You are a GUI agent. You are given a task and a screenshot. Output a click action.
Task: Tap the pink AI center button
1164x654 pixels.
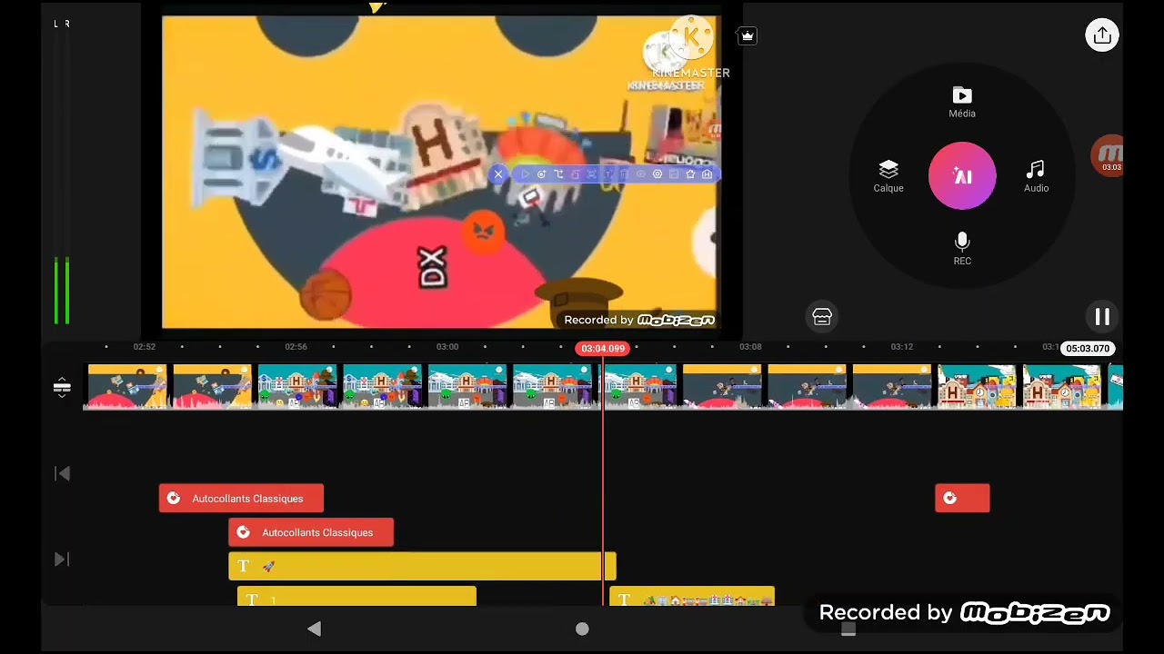click(x=962, y=176)
